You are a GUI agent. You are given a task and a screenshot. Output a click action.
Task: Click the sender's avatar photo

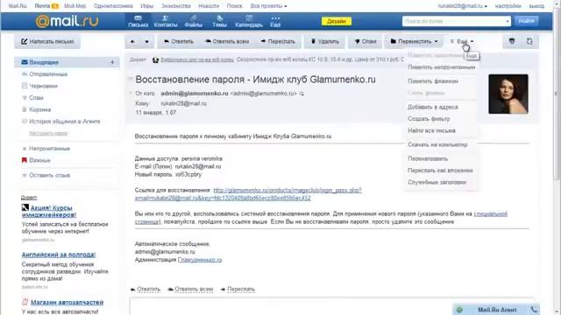pos(508,94)
